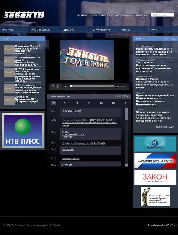Open thumbnail for Президиум АЮР announcement
Image resolution: width=178 pixels, height=235 pixels.
9,100
